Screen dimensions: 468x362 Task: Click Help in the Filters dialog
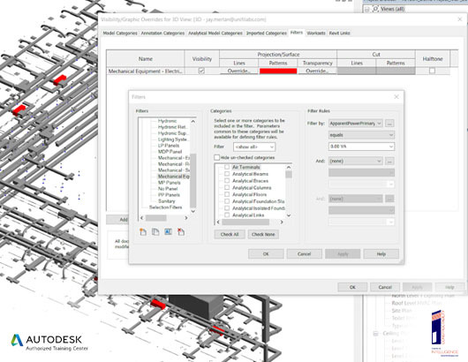[381, 254]
